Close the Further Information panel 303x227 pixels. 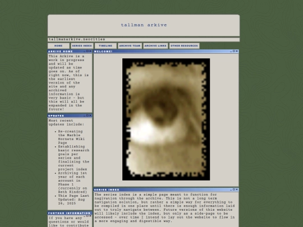(x=90, y=216)
